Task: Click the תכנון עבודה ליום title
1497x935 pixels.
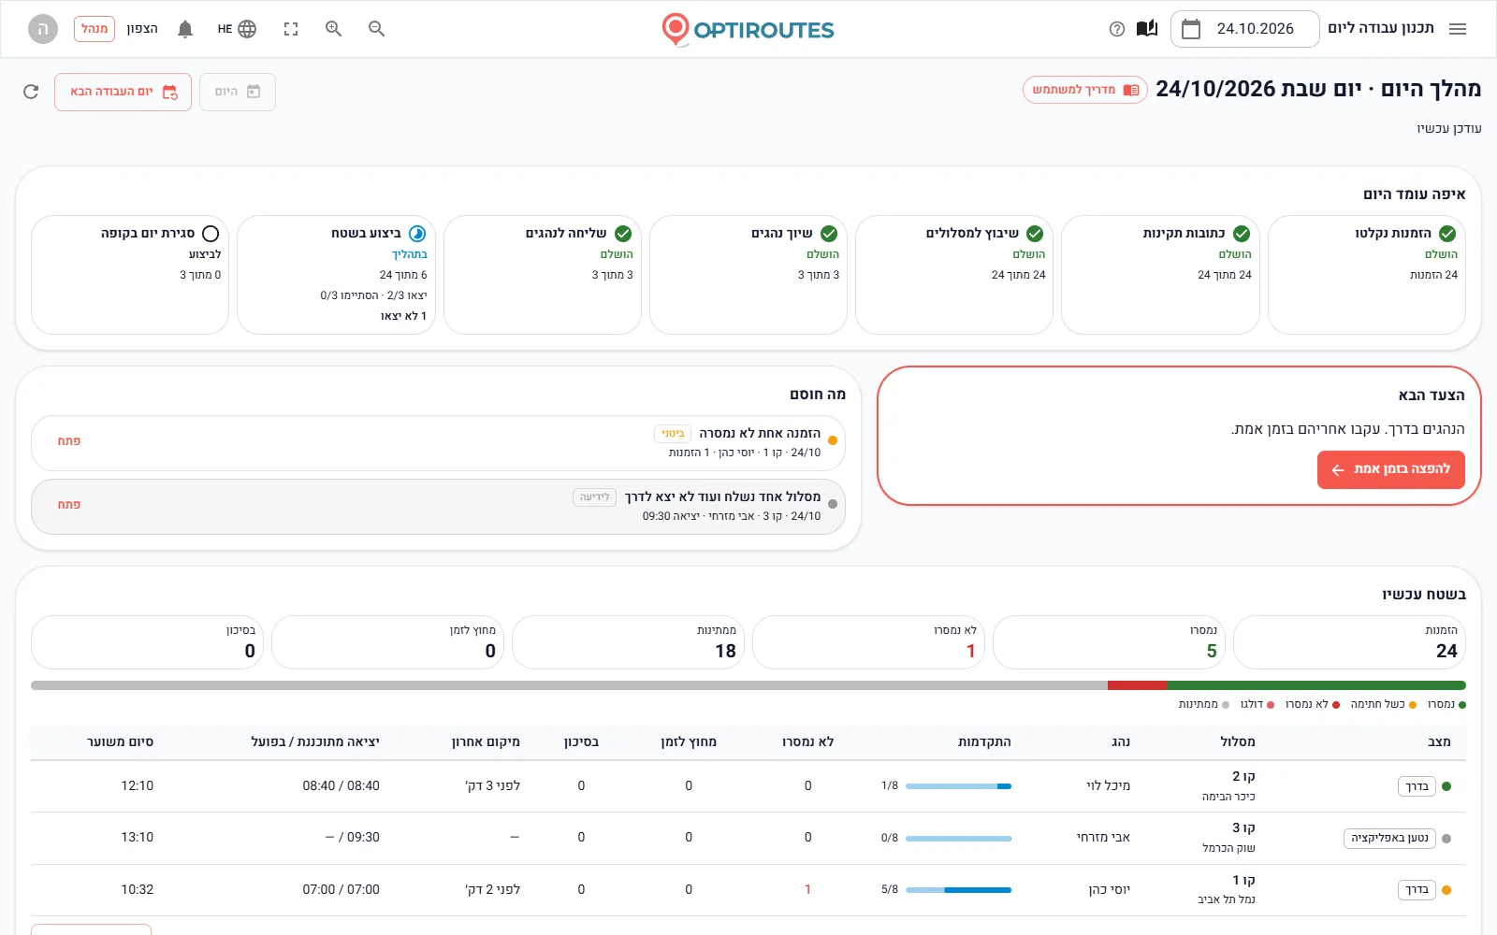Action: click(1381, 28)
